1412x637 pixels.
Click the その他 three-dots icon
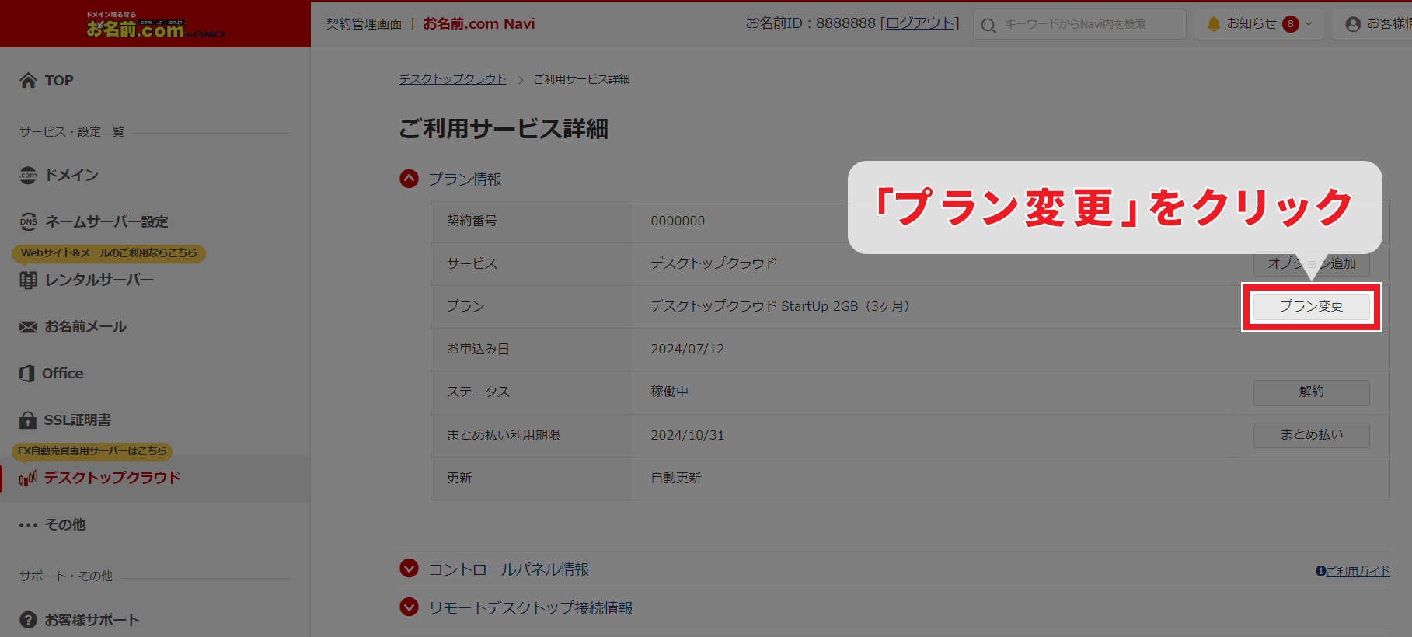(x=28, y=525)
